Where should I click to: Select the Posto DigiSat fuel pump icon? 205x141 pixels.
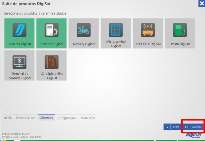pyautogui.click(x=180, y=30)
